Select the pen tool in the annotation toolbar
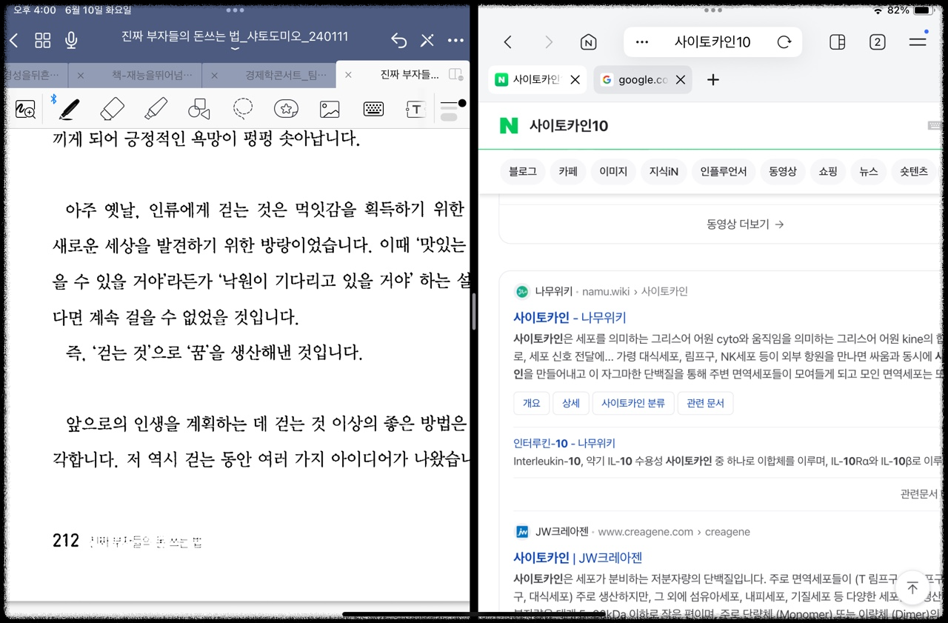The image size is (948, 623). [x=69, y=109]
